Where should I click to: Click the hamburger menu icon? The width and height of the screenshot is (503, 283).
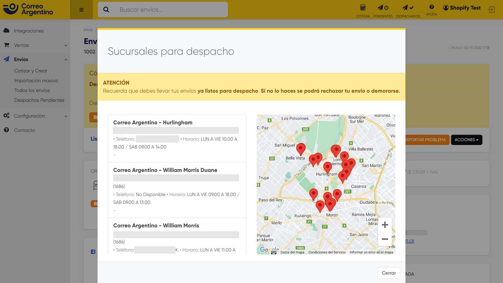point(81,9)
